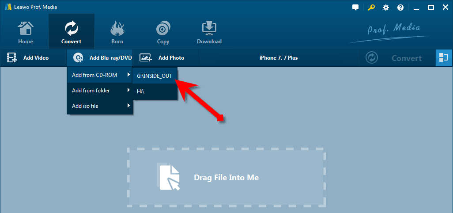Open help with the question mark icon

pyautogui.click(x=400, y=8)
